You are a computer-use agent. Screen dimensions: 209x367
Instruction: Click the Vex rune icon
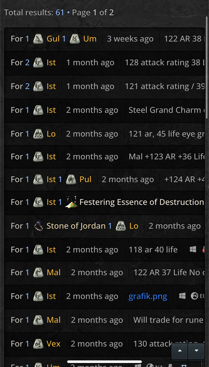pyautogui.click(x=38, y=344)
